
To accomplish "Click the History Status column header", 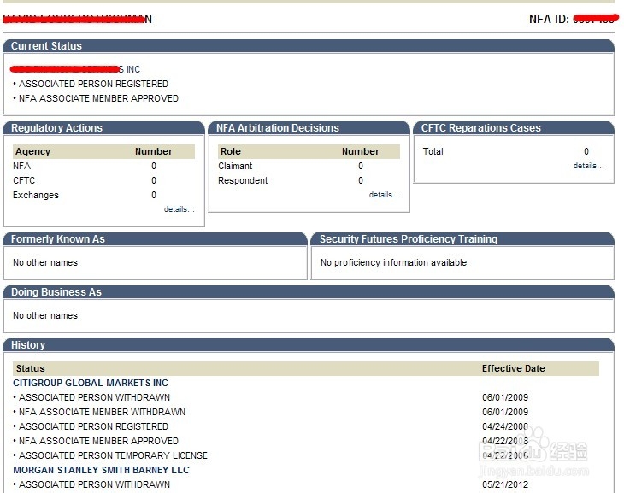I will pyautogui.click(x=30, y=368).
